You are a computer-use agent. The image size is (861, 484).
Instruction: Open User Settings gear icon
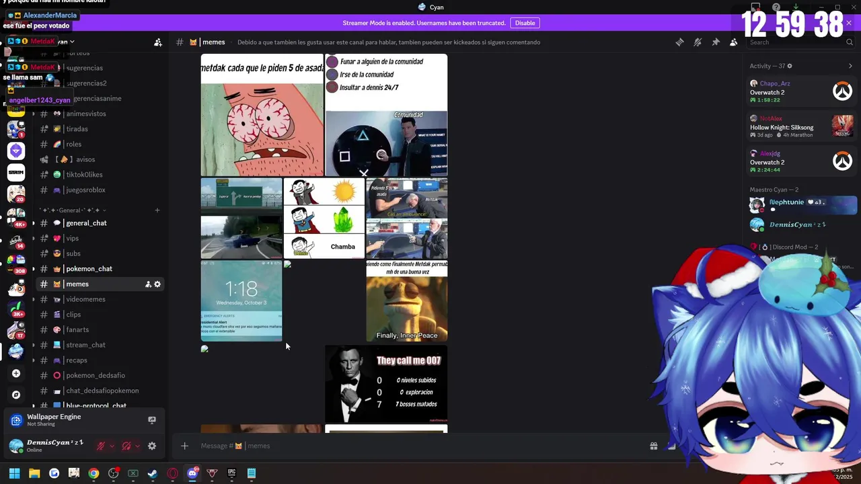[152, 446]
